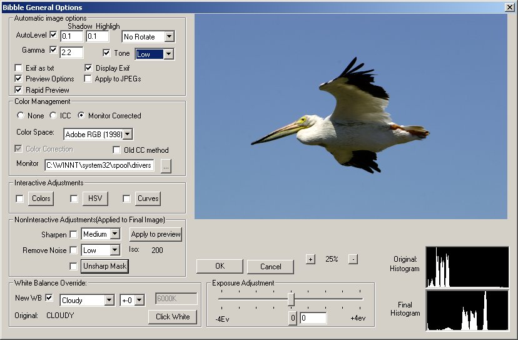Close the Bibble General Options dialog
The image size is (518, 340).
510,8
